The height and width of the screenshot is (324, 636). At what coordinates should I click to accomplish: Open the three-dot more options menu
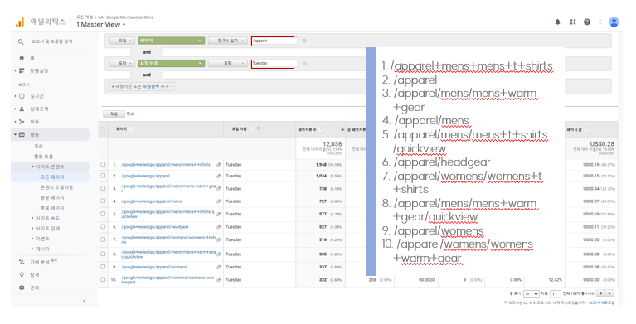600,22
